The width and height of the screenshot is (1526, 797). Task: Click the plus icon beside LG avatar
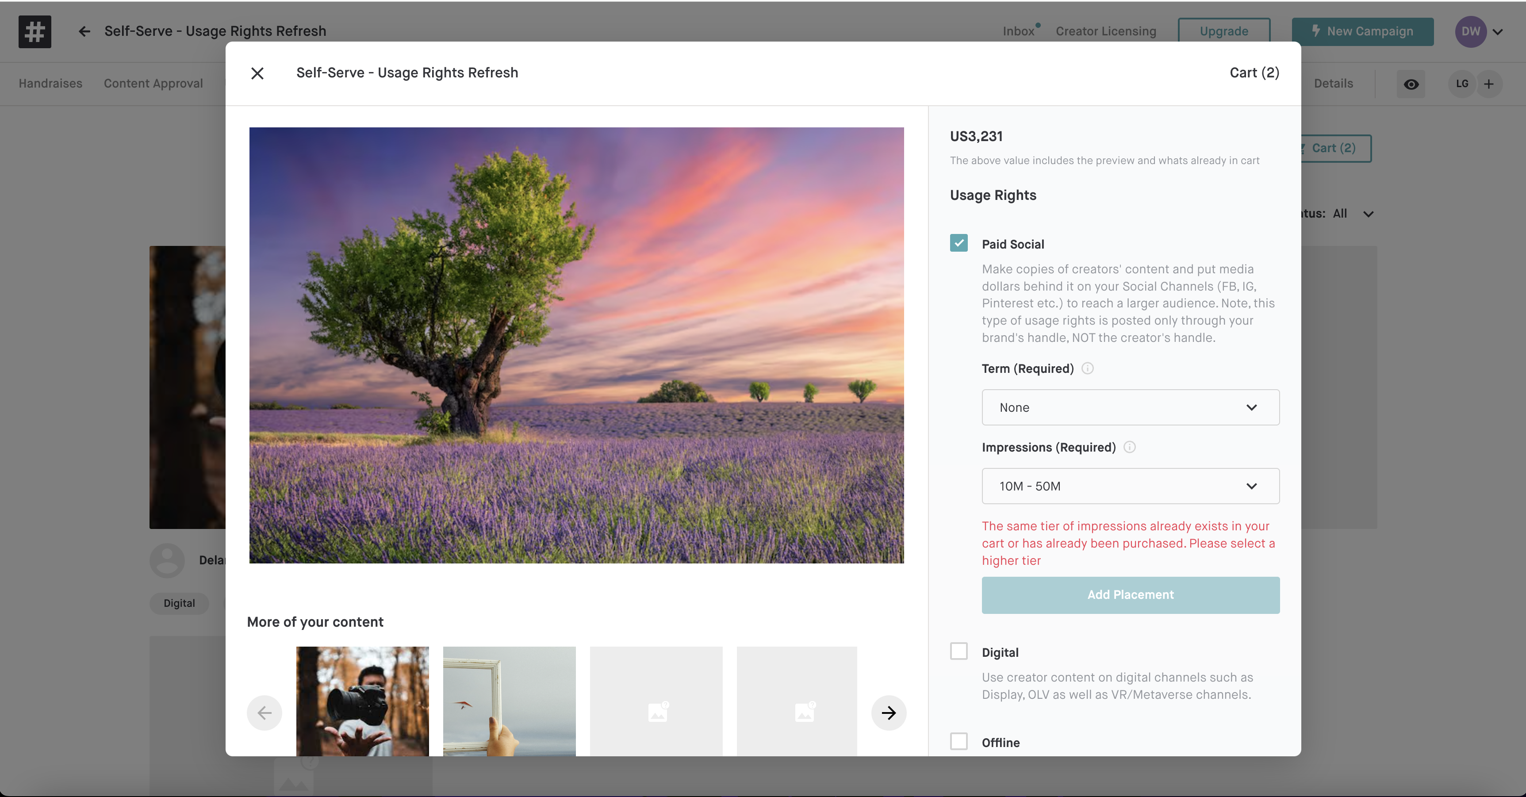[1489, 84]
